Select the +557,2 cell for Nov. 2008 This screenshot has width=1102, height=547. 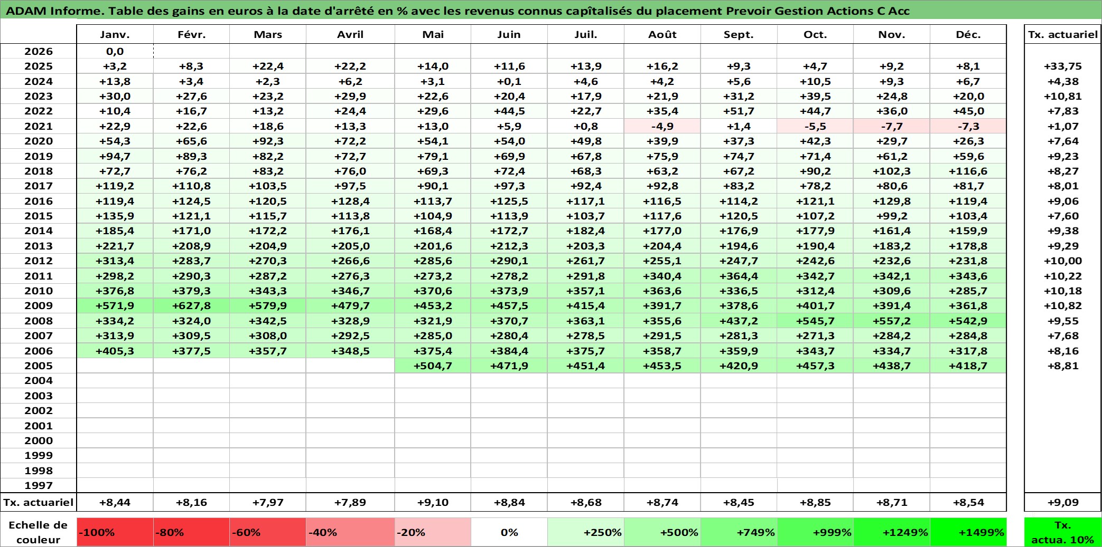[x=892, y=321]
